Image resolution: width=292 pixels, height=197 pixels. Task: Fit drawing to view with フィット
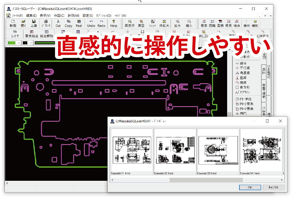(152, 24)
